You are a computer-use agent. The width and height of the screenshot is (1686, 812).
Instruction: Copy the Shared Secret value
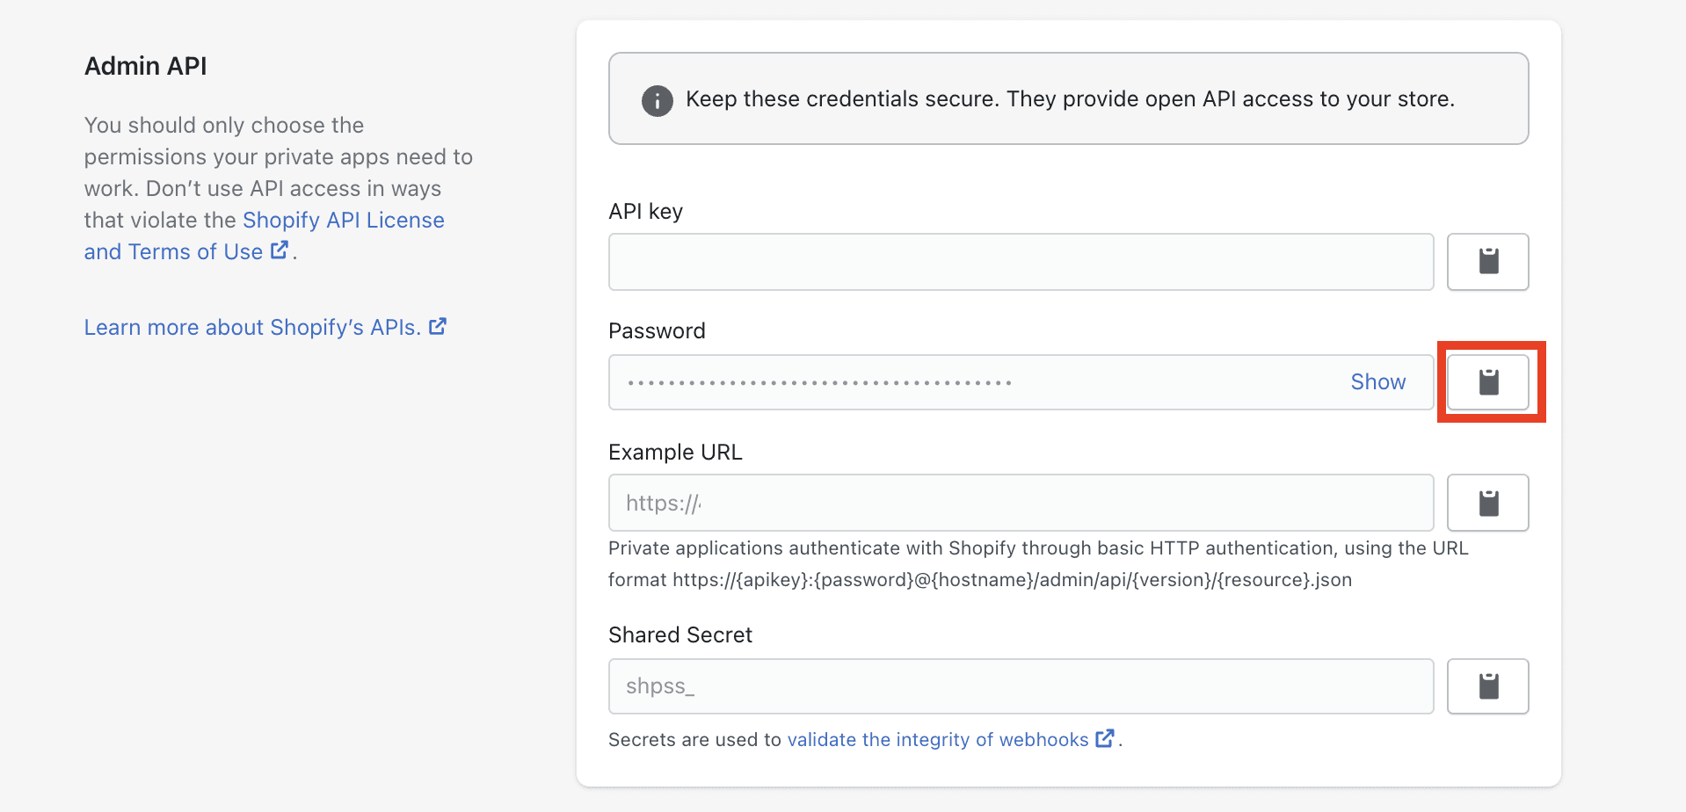coord(1487,685)
